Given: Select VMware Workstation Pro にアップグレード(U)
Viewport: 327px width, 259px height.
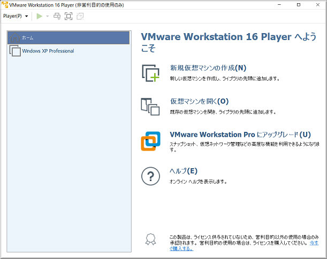Looking at the screenshot, I should tap(240, 135).
